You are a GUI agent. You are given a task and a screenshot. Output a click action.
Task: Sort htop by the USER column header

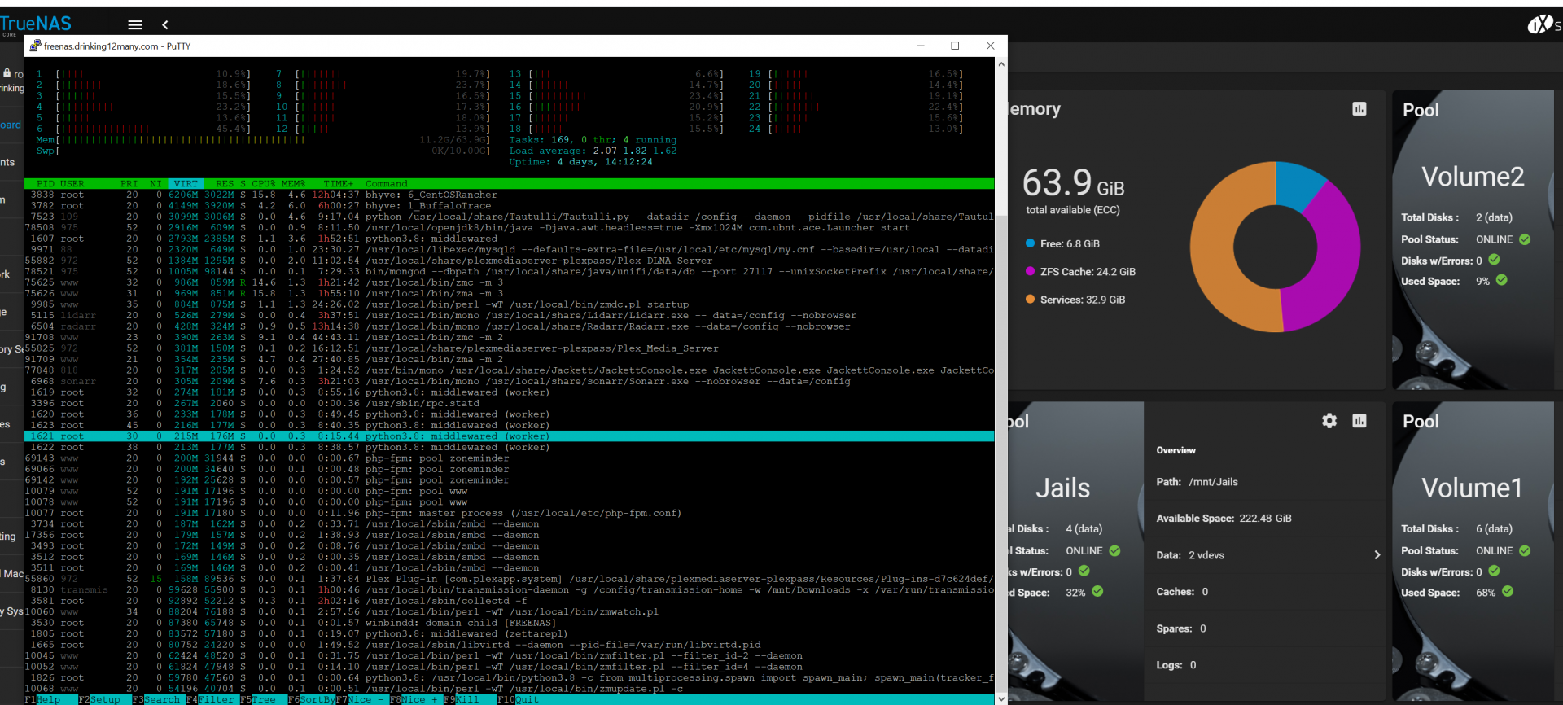click(x=72, y=184)
